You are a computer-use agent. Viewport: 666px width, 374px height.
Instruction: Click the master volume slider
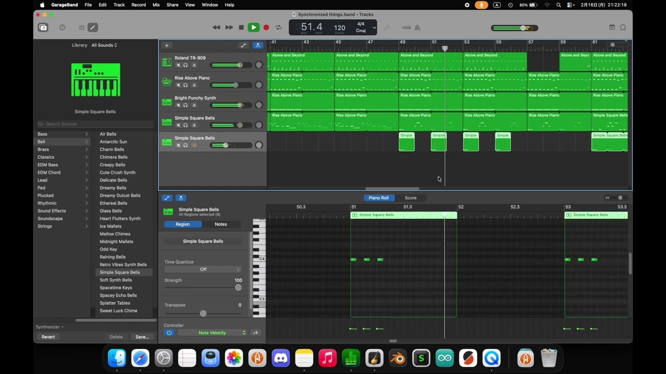coord(515,28)
